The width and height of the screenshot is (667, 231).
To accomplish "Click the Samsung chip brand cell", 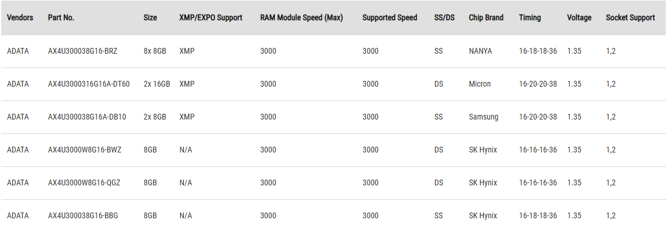I will (x=484, y=117).
